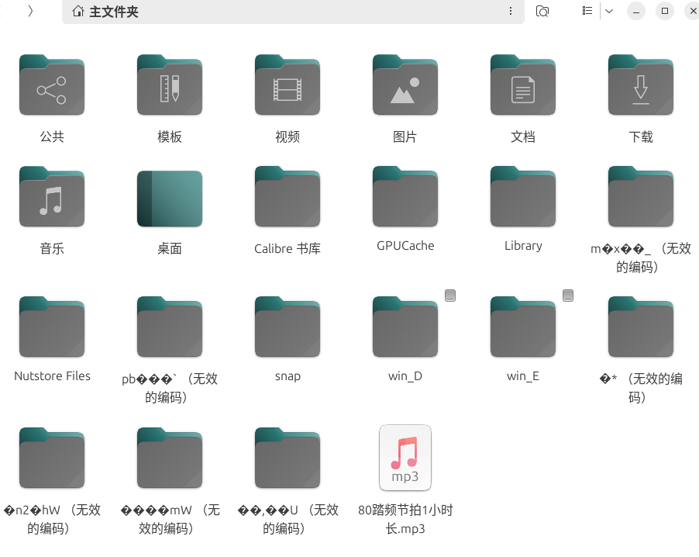Image resolution: width=699 pixels, height=557 pixels.
Task: Click the home icon in path bar
Action: 78,11
